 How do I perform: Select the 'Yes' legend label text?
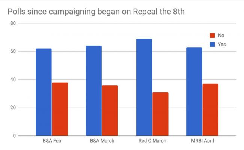click(221, 44)
